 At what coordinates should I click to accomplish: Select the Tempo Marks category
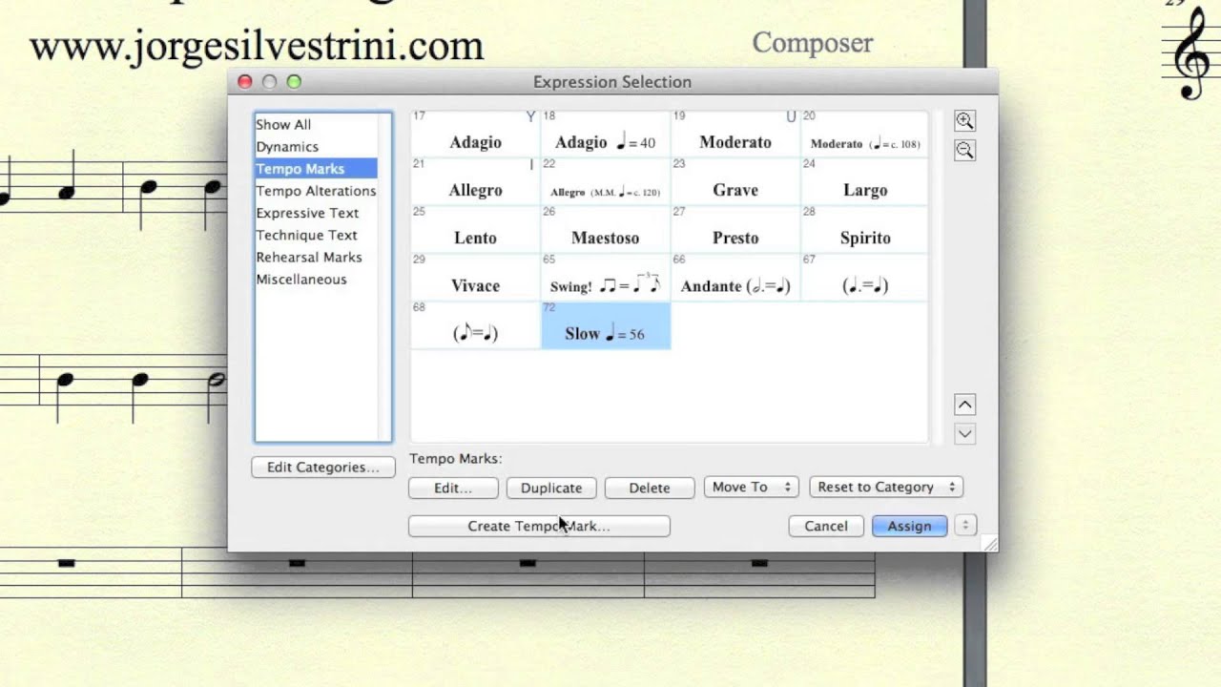pyautogui.click(x=317, y=169)
